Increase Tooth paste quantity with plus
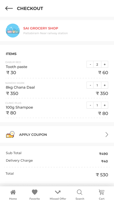The width and height of the screenshot is (114, 203). (105, 64)
